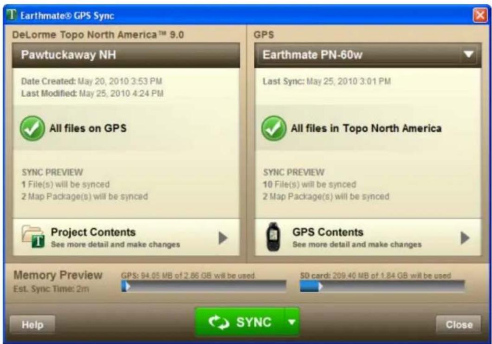Click project's '2 Map Package(s) will be synced'

coord(85,196)
